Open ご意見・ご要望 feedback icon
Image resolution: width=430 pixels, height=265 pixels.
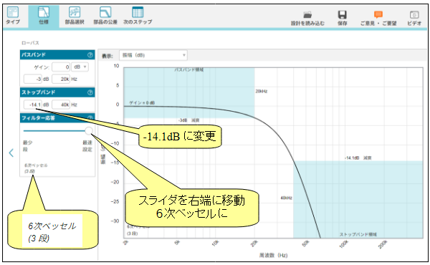(x=378, y=18)
